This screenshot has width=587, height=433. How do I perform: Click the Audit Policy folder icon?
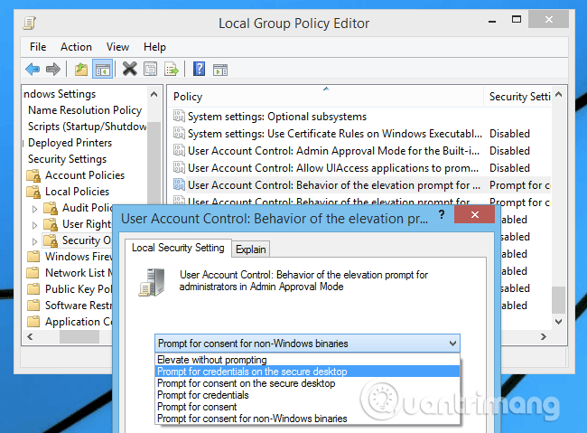point(51,208)
